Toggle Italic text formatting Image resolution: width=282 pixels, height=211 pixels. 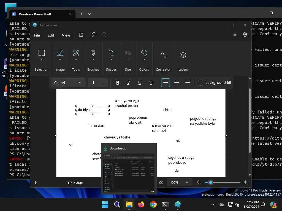(x=129, y=82)
